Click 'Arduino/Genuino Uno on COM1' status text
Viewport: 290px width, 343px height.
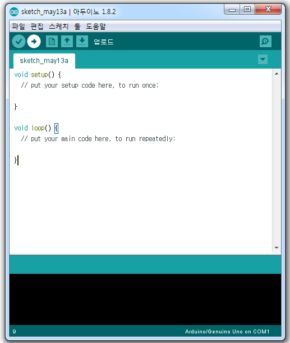click(227, 331)
